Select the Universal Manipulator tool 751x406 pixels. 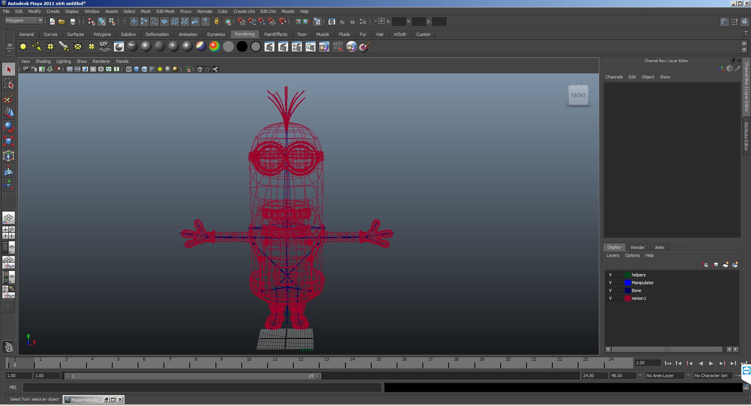pyautogui.click(x=9, y=156)
